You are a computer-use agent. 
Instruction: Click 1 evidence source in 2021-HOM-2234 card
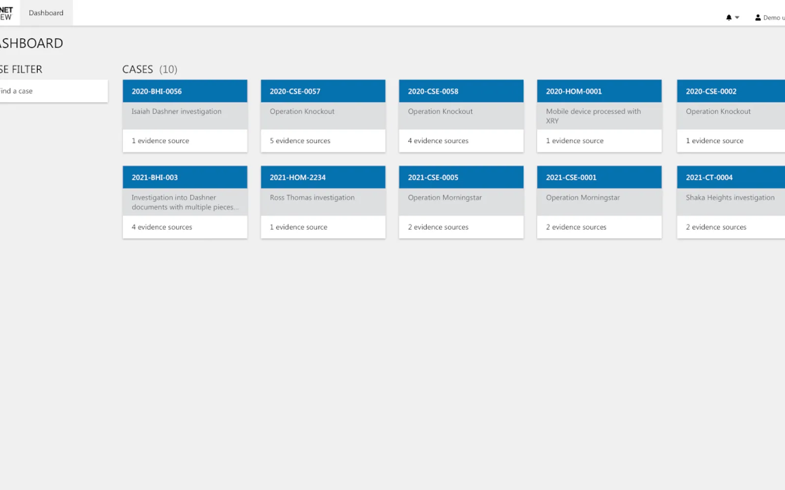[298, 227]
